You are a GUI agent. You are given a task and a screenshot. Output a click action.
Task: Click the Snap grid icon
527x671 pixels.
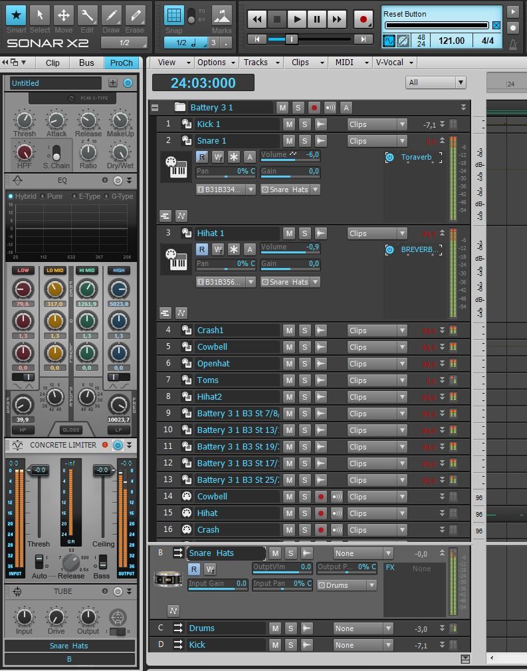pos(173,16)
